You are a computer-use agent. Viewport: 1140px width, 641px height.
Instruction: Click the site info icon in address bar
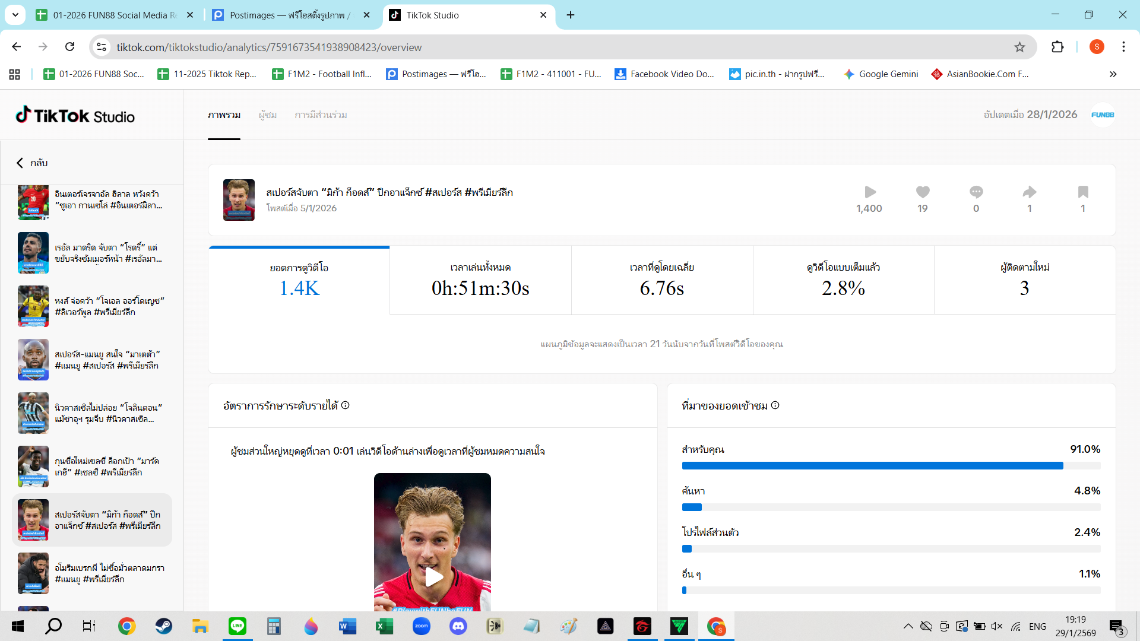102,47
